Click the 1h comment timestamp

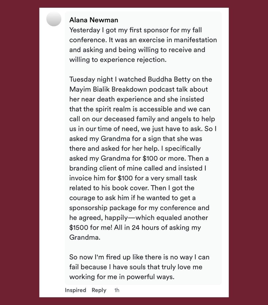tap(117, 290)
